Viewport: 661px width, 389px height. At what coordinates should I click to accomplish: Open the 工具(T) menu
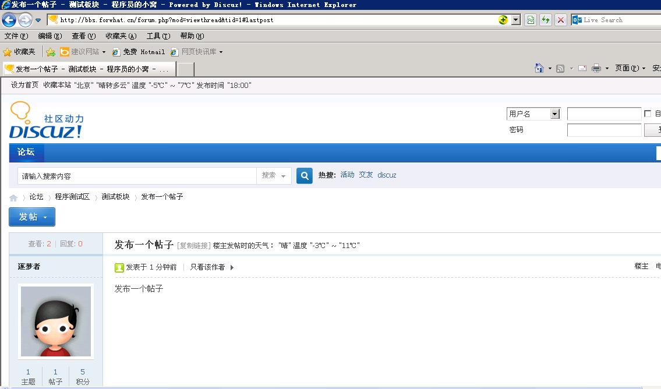tap(158, 36)
